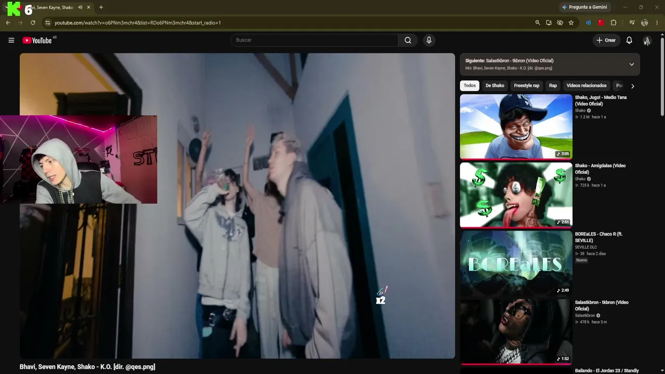Viewport: 665px width, 374px height.
Task: Open the Chrome three-dot menu
Action: (x=657, y=23)
